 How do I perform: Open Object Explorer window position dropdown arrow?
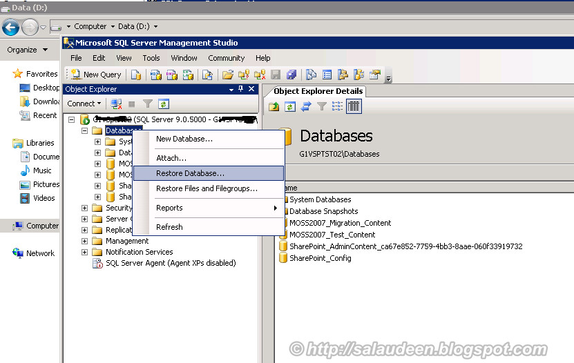tap(231, 90)
